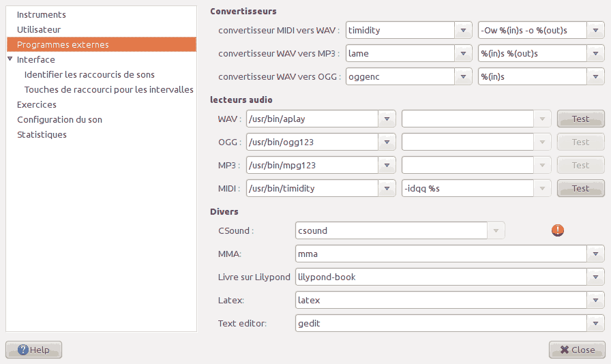Click the WAV player options empty field
The image size is (611, 364).
coord(468,119)
